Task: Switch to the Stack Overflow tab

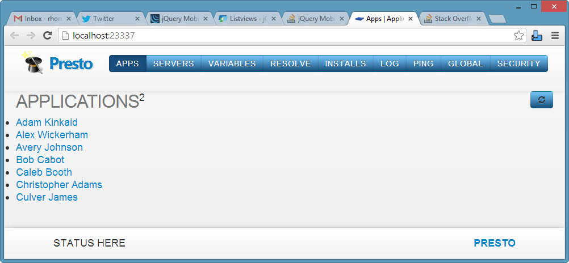Action: 452,19
